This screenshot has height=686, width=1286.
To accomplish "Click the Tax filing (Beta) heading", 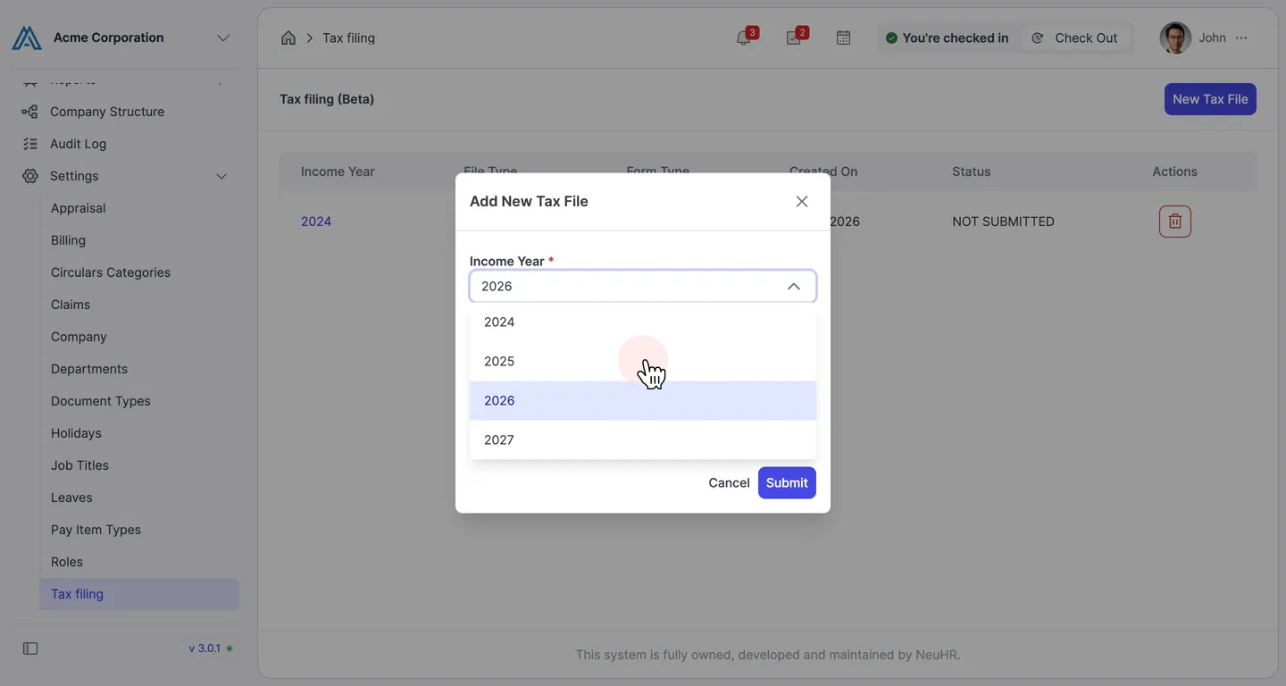I will 327,99.
